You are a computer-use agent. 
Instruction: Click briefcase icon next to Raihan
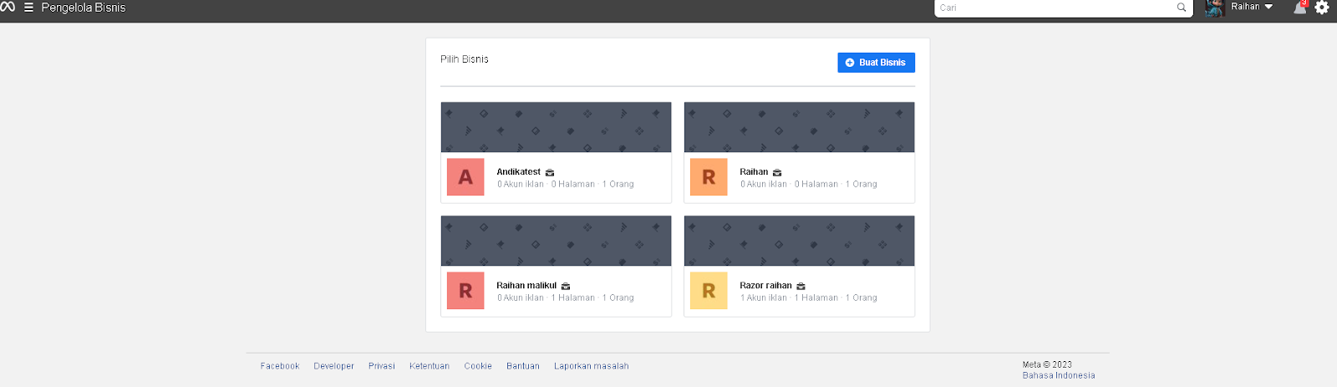tap(777, 172)
